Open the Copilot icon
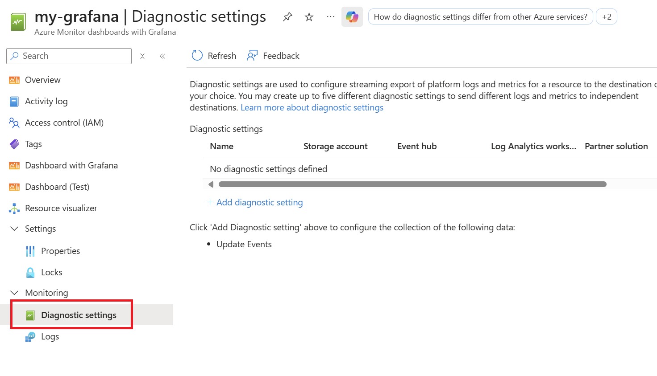Viewport: 657px width, 376px height. pos(352,17)
